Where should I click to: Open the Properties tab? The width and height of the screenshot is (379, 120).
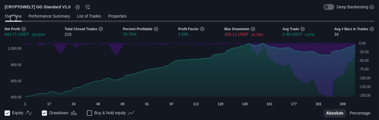click(x=117, y=16)
